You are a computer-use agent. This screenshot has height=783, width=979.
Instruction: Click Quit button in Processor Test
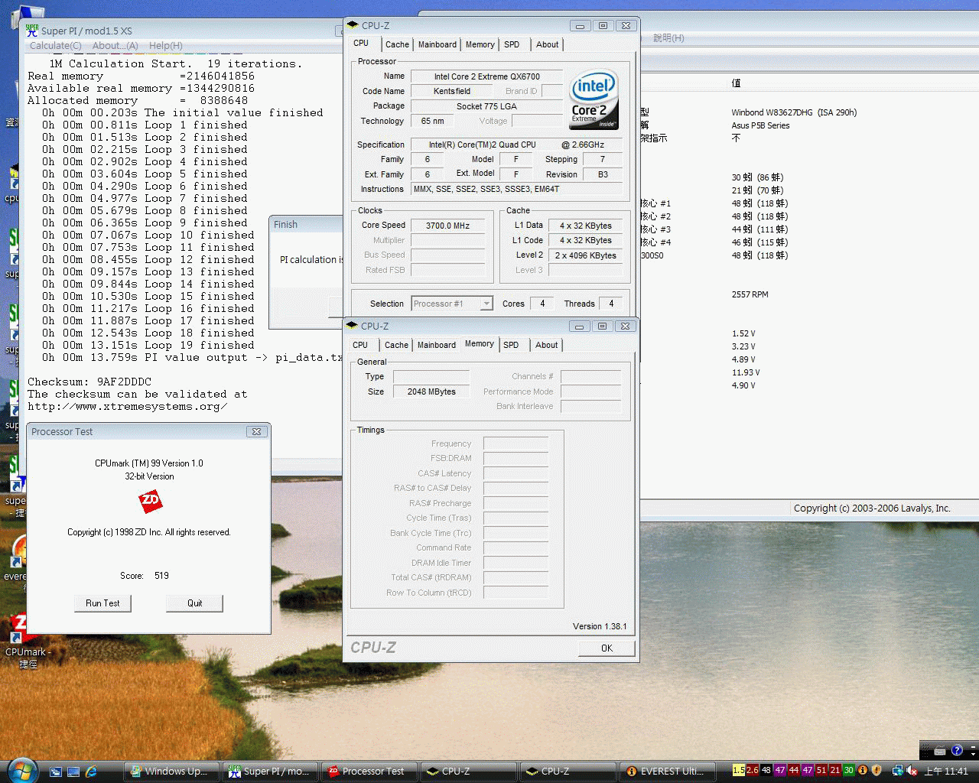click(x=195, y=603)
